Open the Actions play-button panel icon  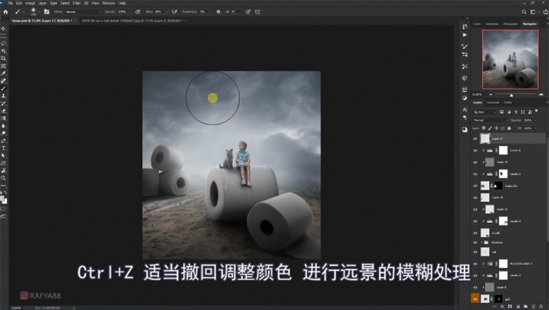[x=465, y=35]
